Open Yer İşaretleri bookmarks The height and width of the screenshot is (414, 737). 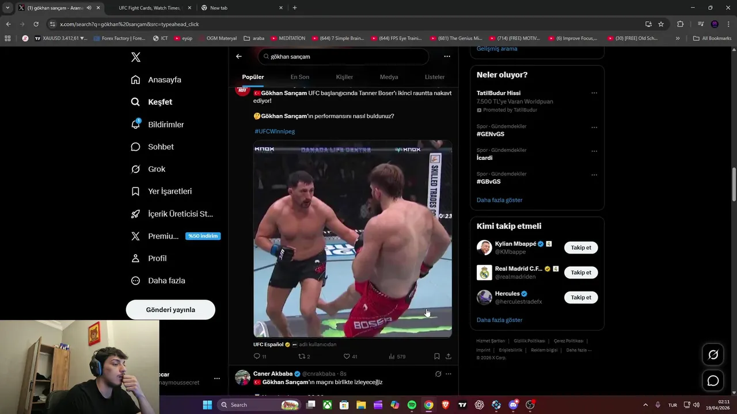(x=161, y=191)
